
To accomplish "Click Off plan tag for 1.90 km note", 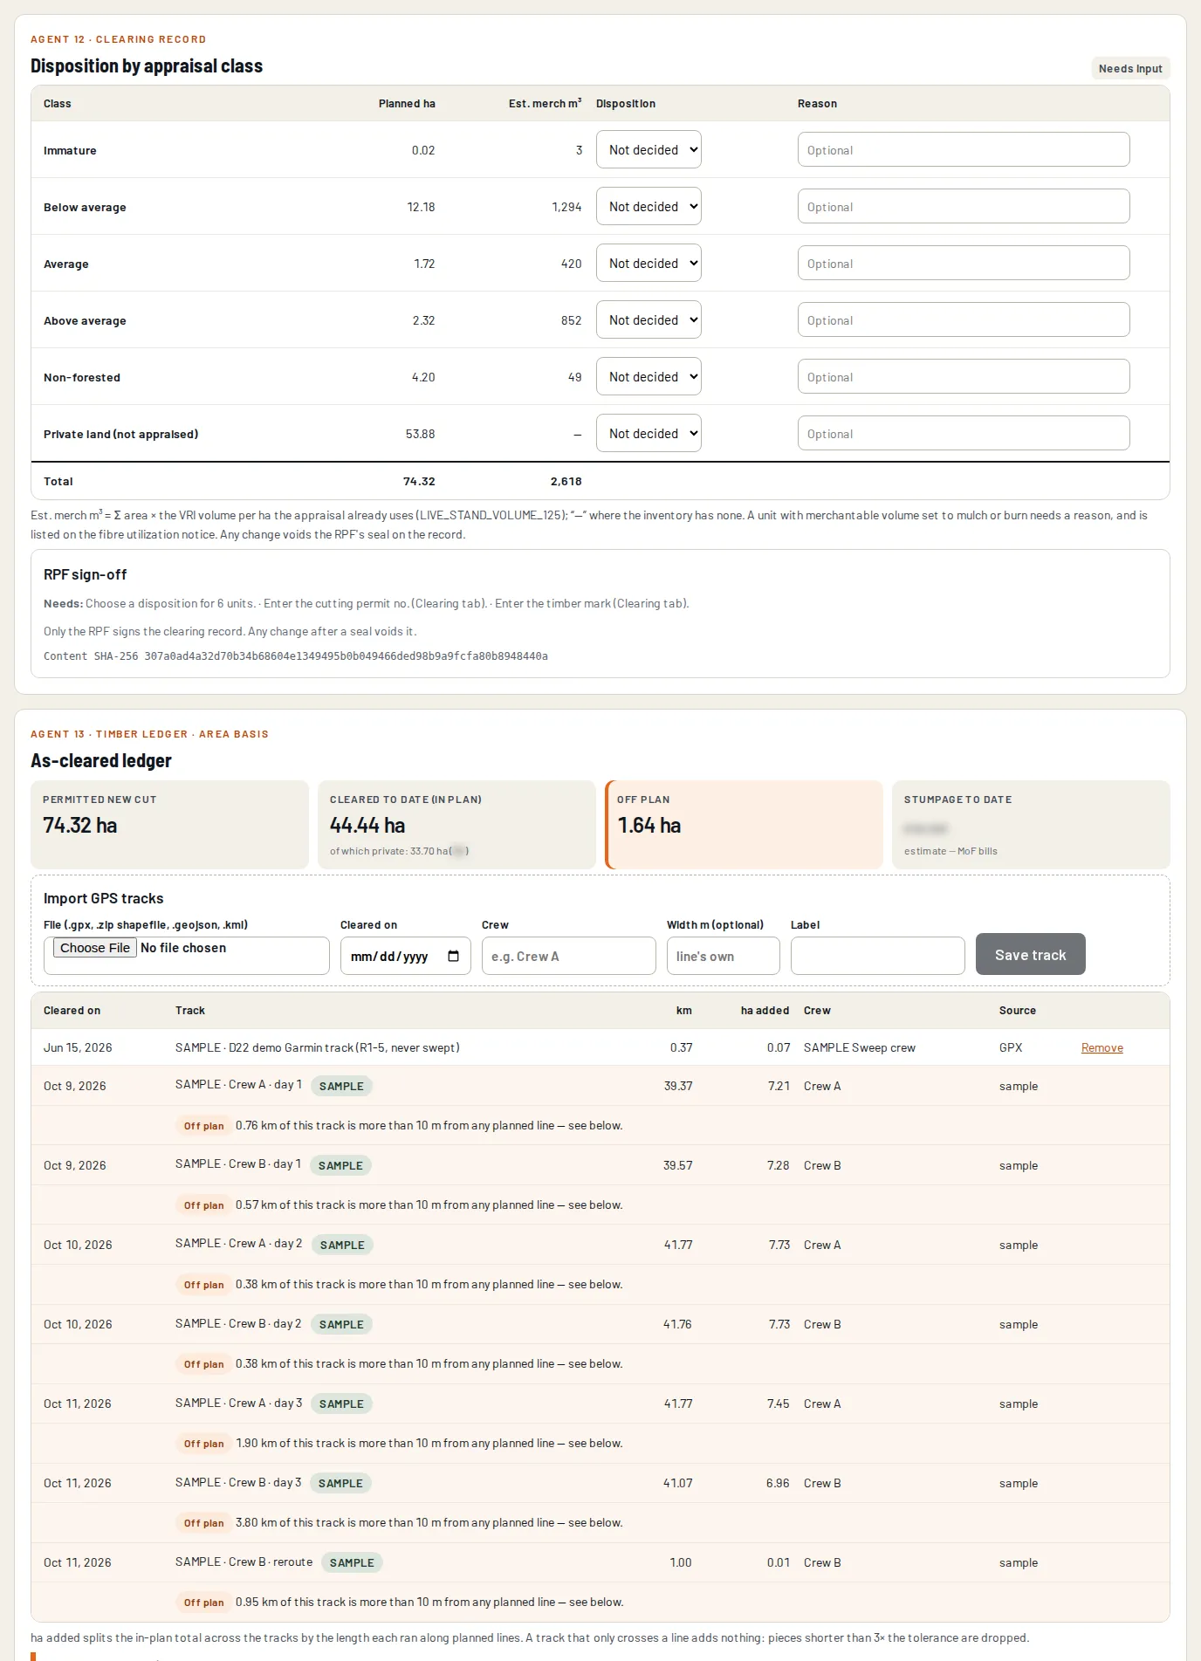I will 203,1444.
